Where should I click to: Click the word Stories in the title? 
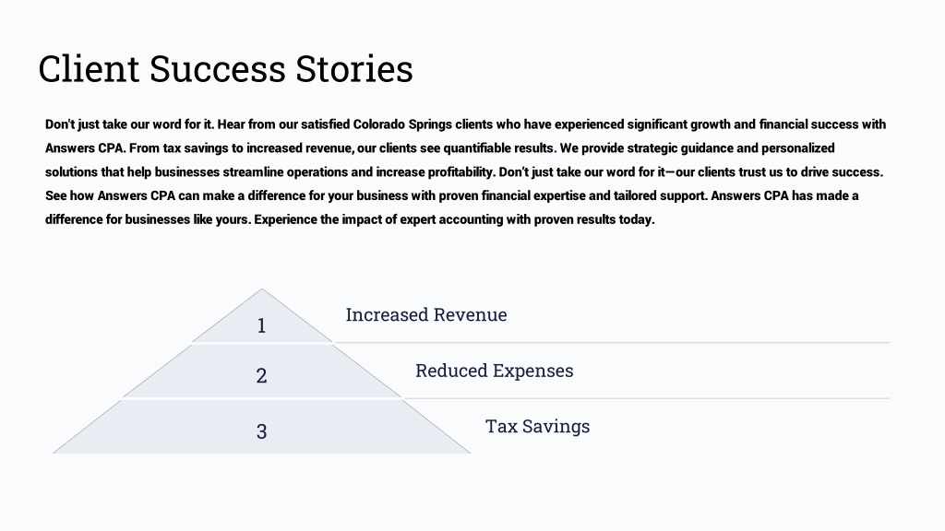point(353,68)
